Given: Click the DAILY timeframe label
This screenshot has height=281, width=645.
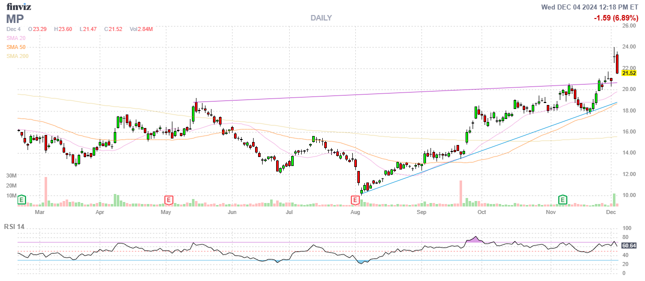Looking at the screenshot, I should (x=321, y=18).
